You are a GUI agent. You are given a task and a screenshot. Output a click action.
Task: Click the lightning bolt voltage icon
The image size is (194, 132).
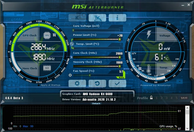149,34
